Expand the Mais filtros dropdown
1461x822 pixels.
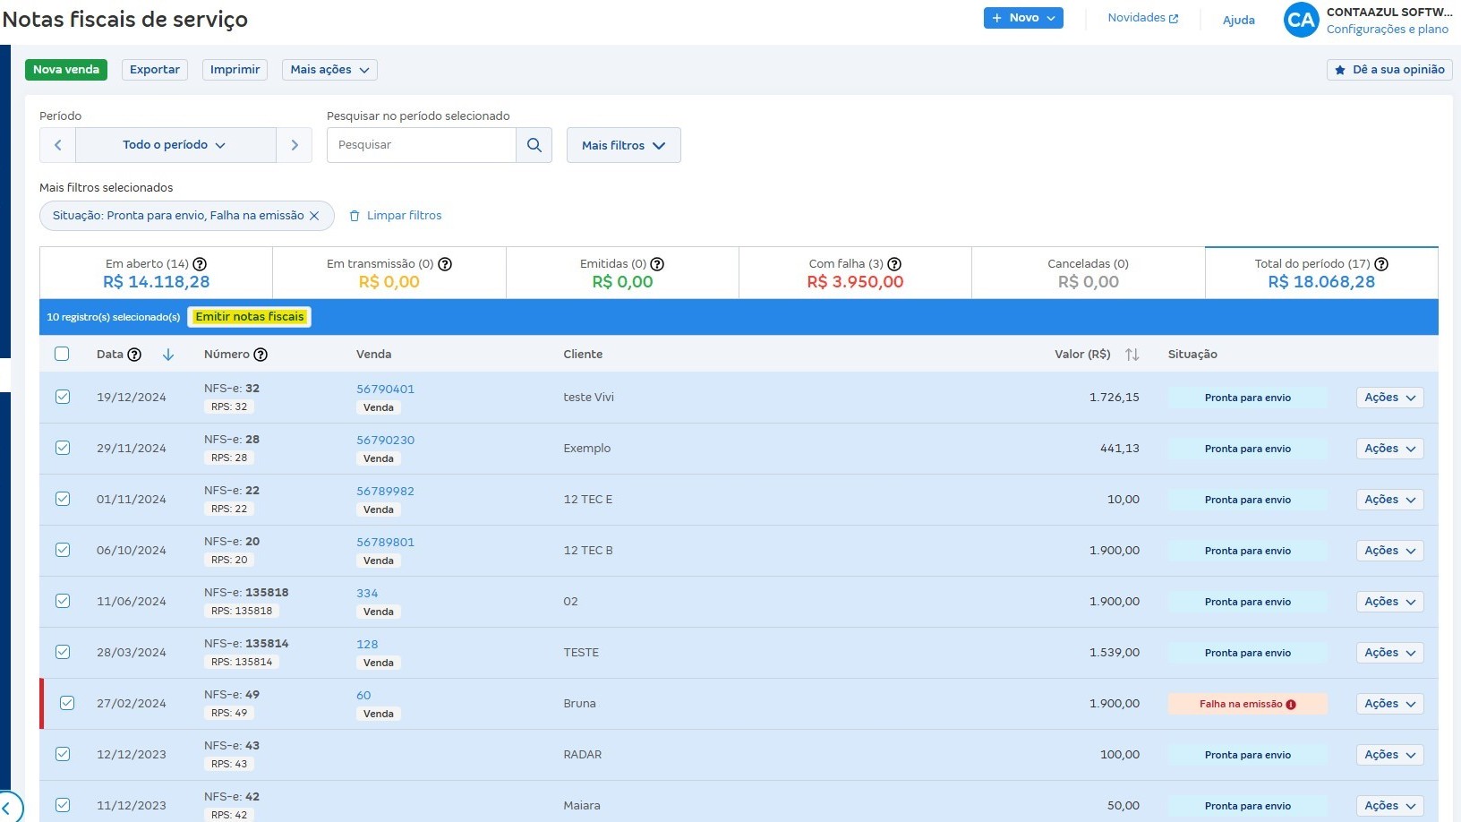click(623, 145)
